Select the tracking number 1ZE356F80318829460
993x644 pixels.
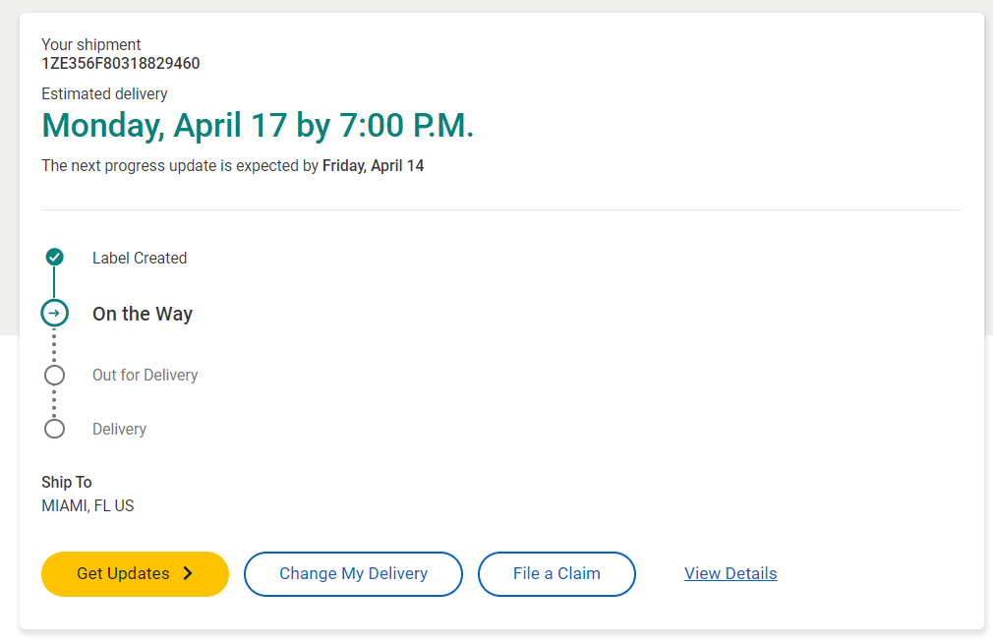point(121,64)
